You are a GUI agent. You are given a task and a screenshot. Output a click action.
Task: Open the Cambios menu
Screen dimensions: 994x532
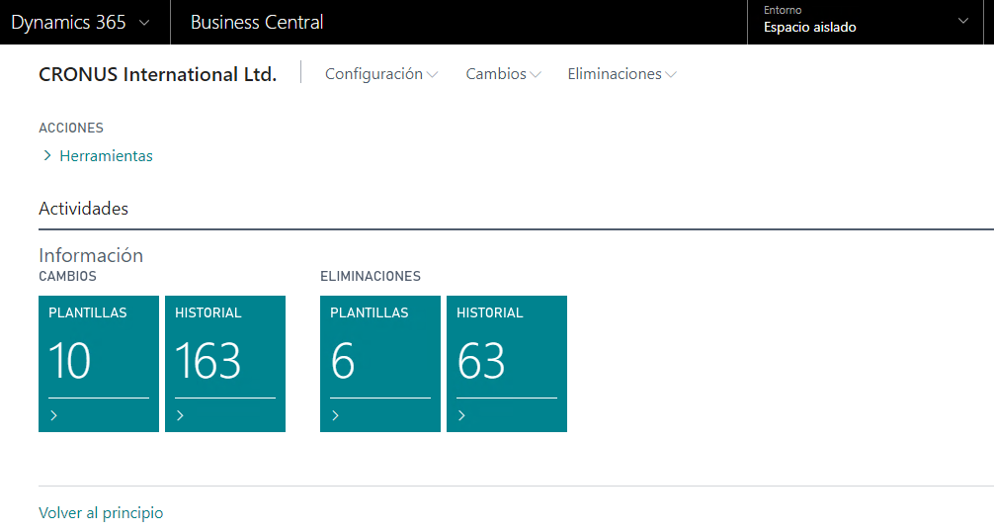tap(503, 74)
